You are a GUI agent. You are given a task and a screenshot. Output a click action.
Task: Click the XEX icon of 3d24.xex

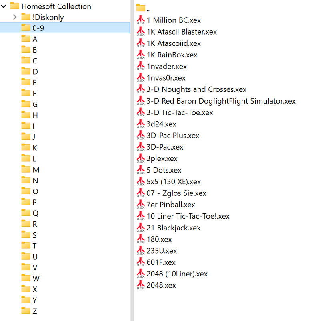coord(141,124)
